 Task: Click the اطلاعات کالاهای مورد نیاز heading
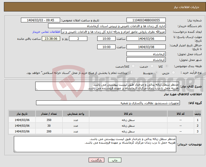tap(183, 94)
